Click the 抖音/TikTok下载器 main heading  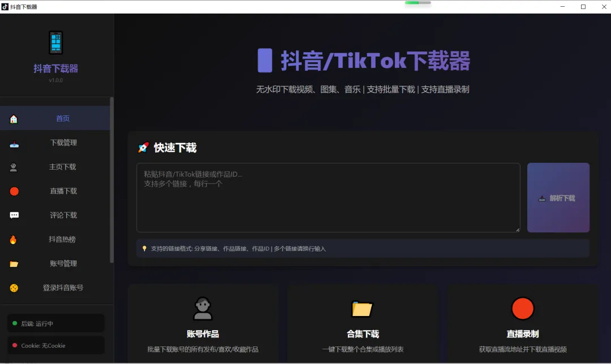(375, 60)
